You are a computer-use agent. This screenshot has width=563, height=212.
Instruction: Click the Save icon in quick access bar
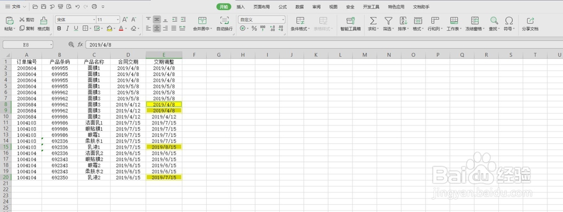[x=43, y=7]
